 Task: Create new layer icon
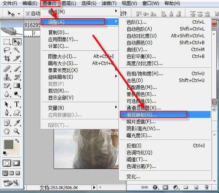coord(196,187)
